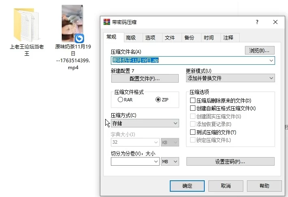Click the WinRAR icon in dialog title bar
Viewport: 288px width, 197px height.
tap(107, 22)
